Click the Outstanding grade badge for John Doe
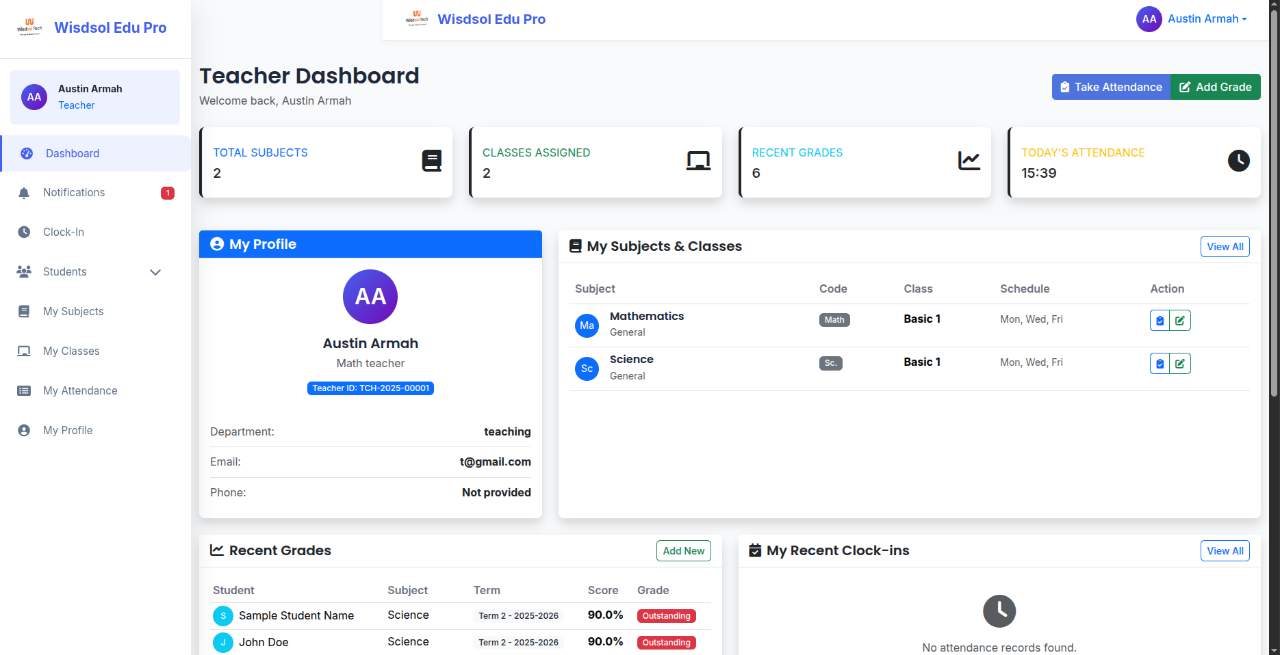 [x=666, y=642]
